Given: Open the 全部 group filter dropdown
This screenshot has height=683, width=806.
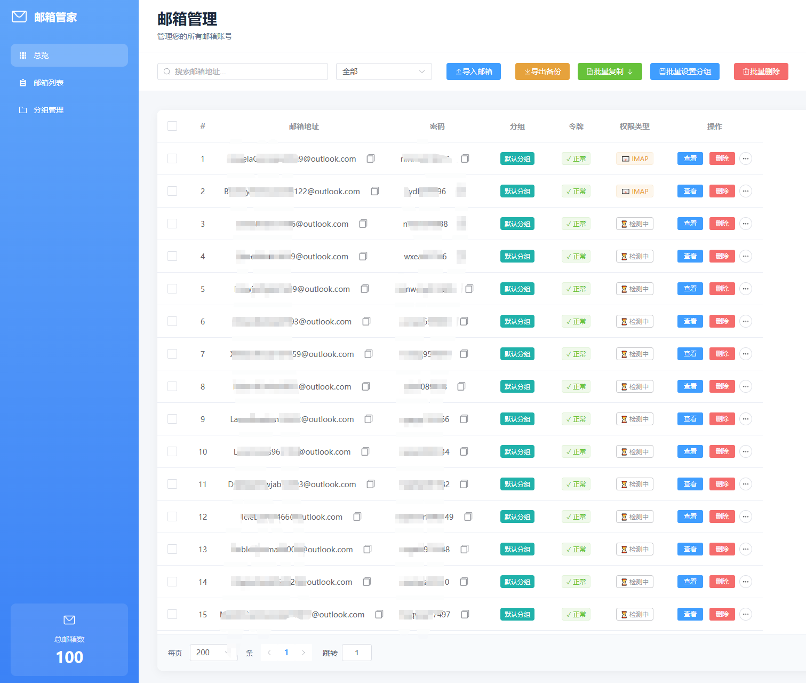Looking at the screenshot, I should (x=384, y=72).
